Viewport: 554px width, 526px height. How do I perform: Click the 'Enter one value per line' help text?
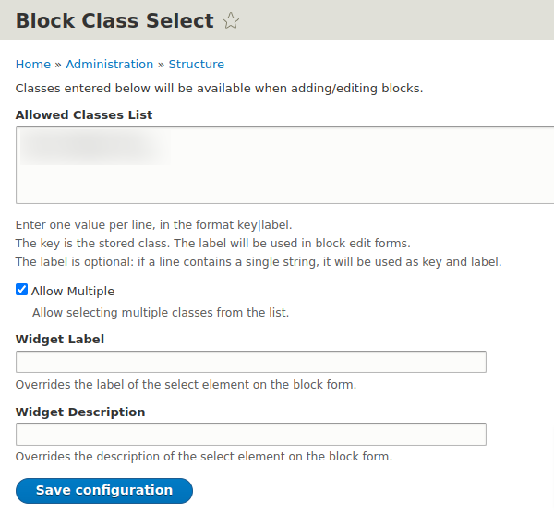click(x=153, y=225)
